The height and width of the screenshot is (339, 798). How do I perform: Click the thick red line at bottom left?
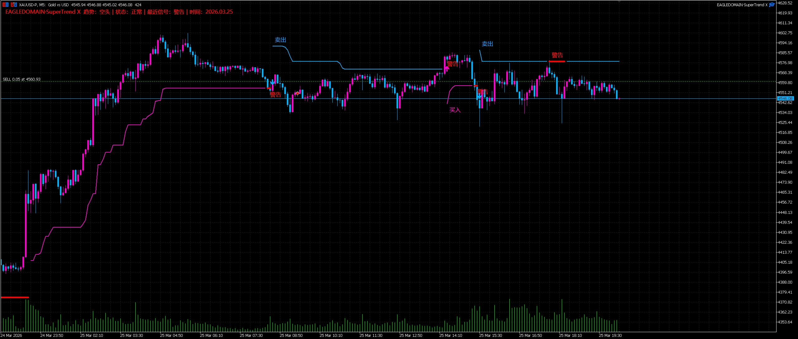pos(15,298)
